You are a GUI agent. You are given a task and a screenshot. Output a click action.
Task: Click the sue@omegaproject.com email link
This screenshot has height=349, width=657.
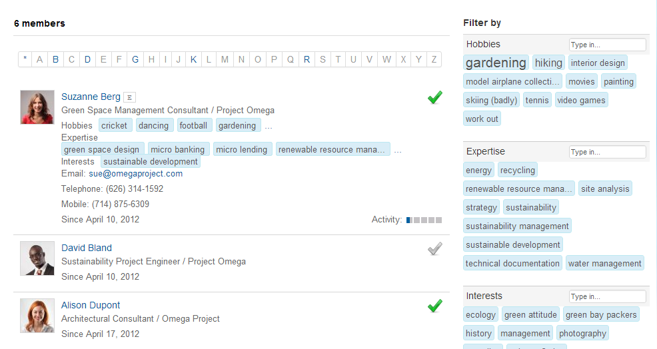[x=135, y=174]
